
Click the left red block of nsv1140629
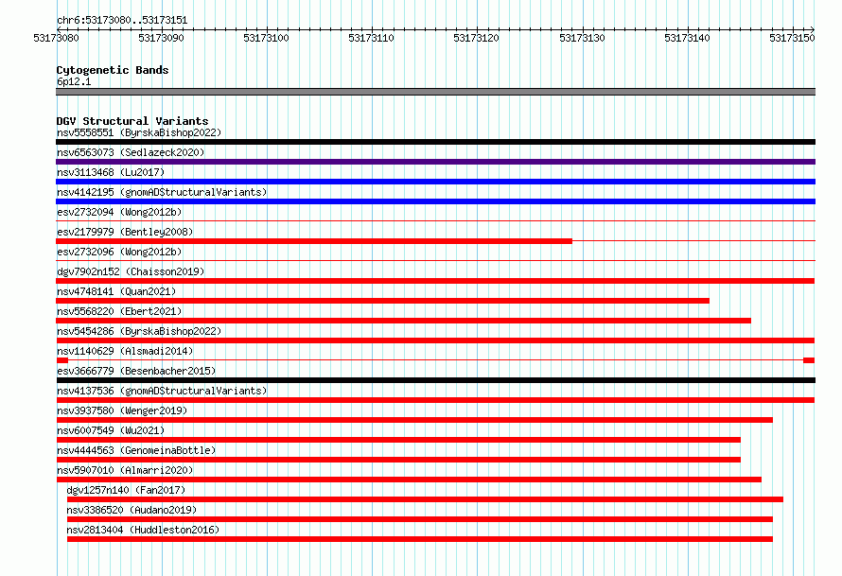point(61,360)
